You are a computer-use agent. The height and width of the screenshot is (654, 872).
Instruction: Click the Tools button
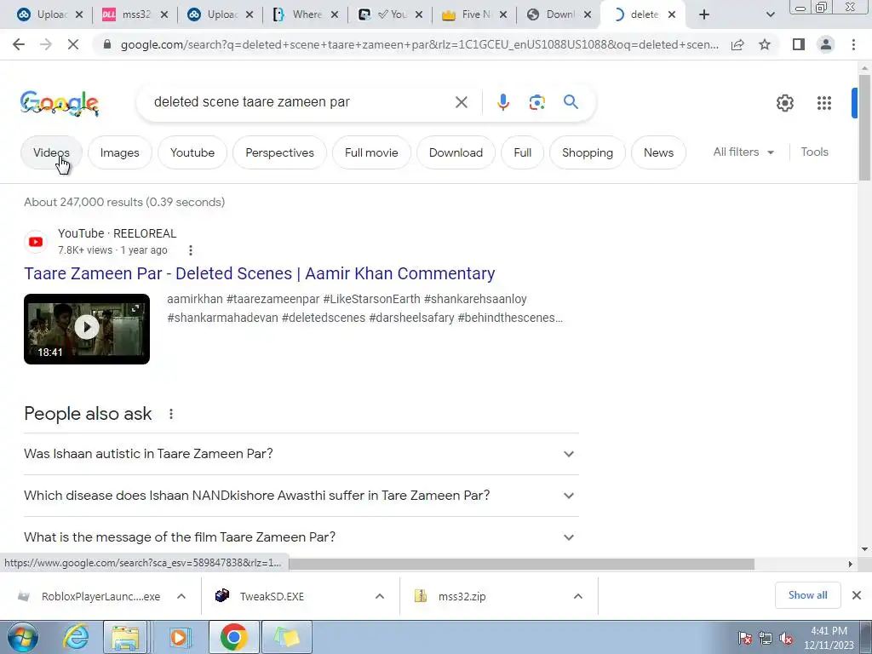point(814,152)
